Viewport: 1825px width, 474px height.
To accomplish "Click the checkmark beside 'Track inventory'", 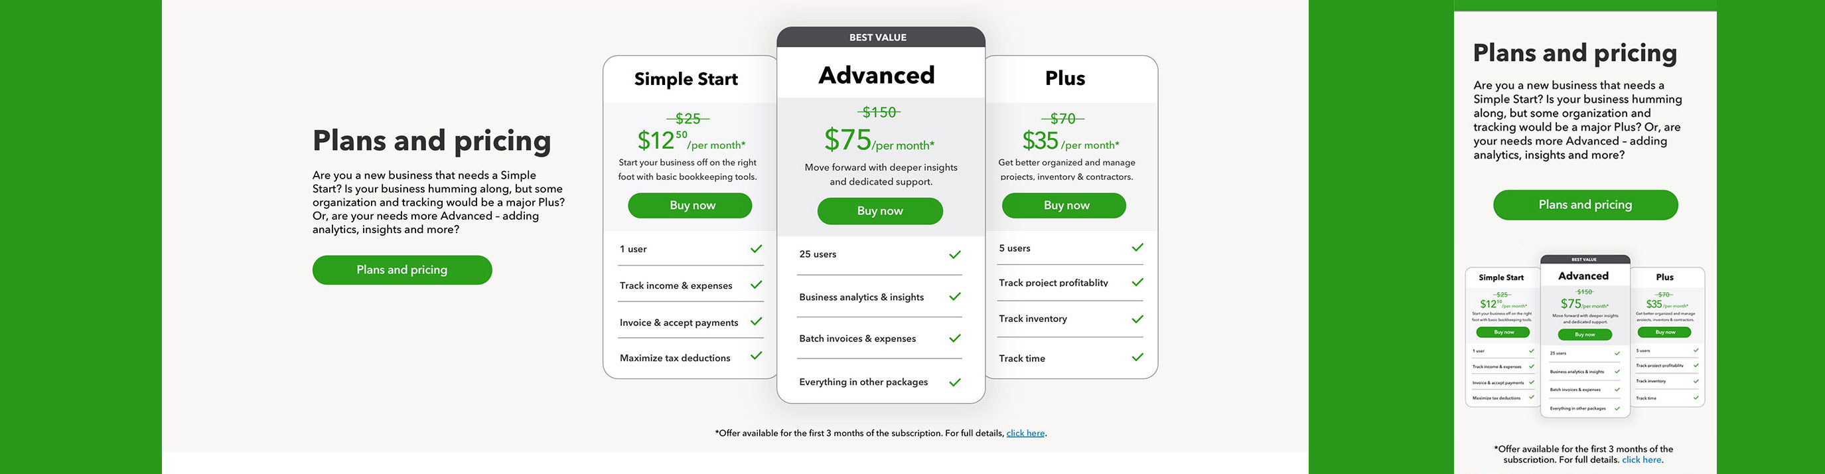I will (x=1137, y=319).
